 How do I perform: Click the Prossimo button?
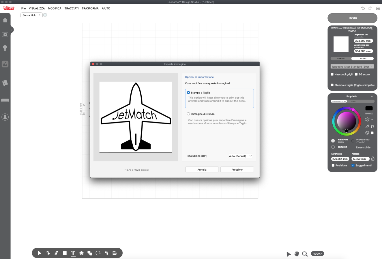[x=237, y=170]
